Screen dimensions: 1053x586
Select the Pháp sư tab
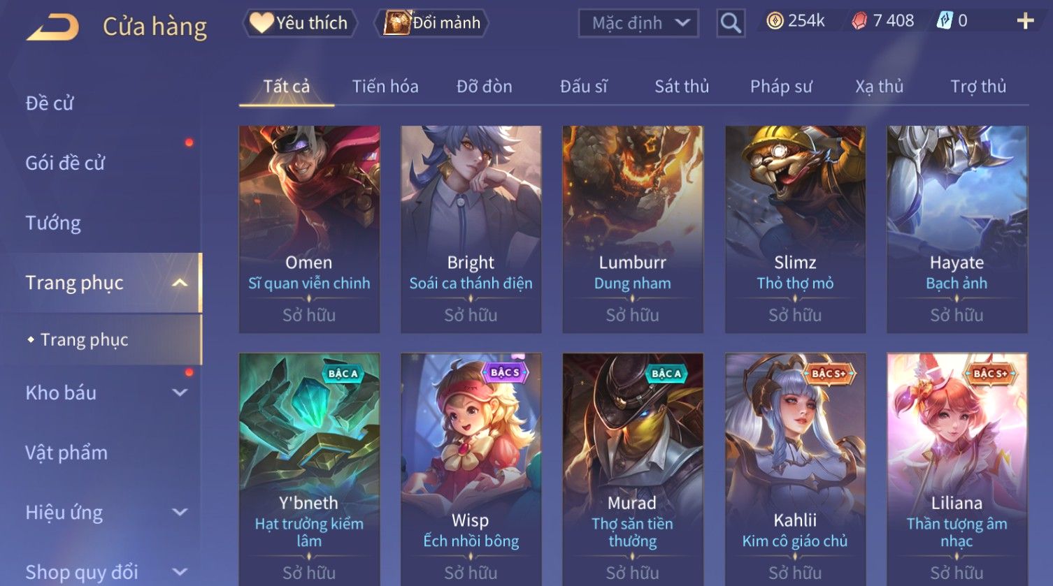click(781, 87)
